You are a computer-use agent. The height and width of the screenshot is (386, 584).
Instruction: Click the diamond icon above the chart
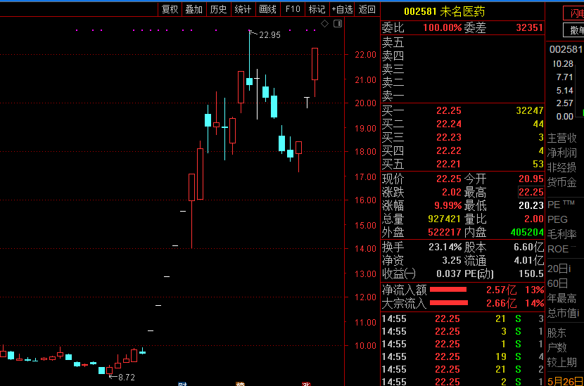324,24
